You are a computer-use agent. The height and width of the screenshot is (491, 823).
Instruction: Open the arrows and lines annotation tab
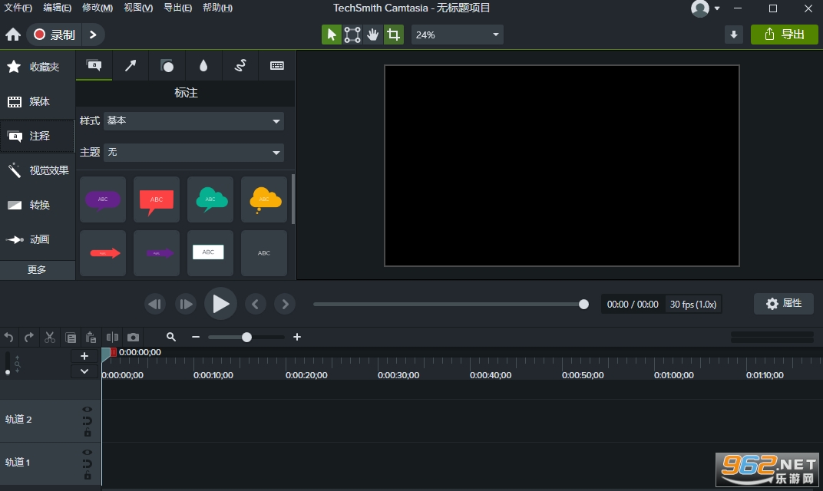click(131, 65)
